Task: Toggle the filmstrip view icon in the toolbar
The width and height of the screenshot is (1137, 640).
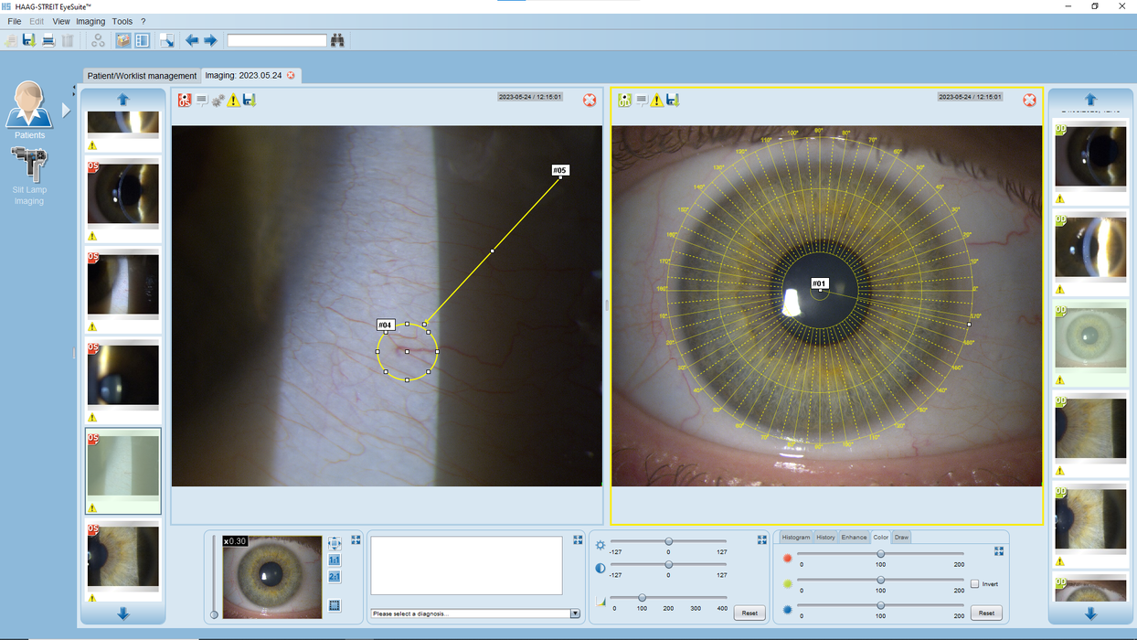Action: (142, 39)
